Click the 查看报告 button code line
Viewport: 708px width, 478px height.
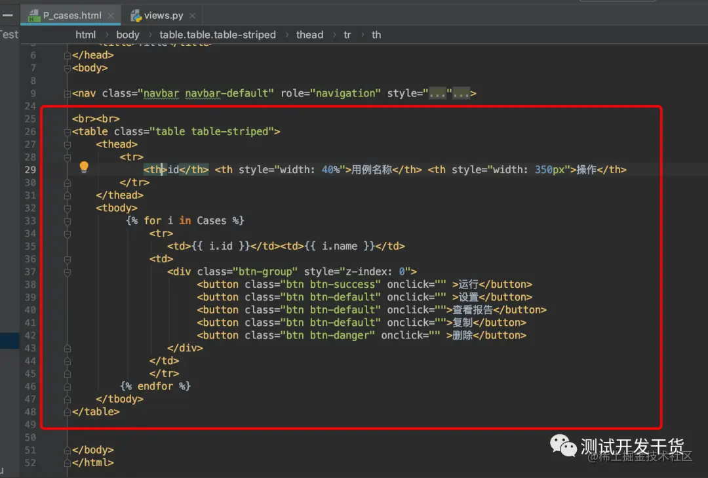[372, 310]
